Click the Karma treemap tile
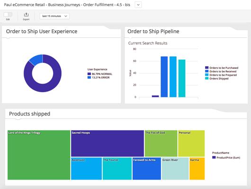The image size is (251, 189). [197, 169]
